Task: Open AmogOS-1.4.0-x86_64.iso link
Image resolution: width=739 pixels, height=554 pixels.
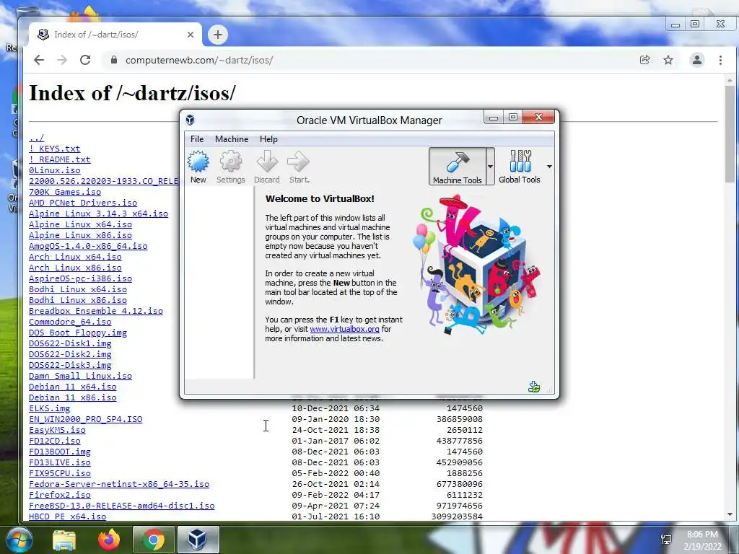Action: click(88, 246)
